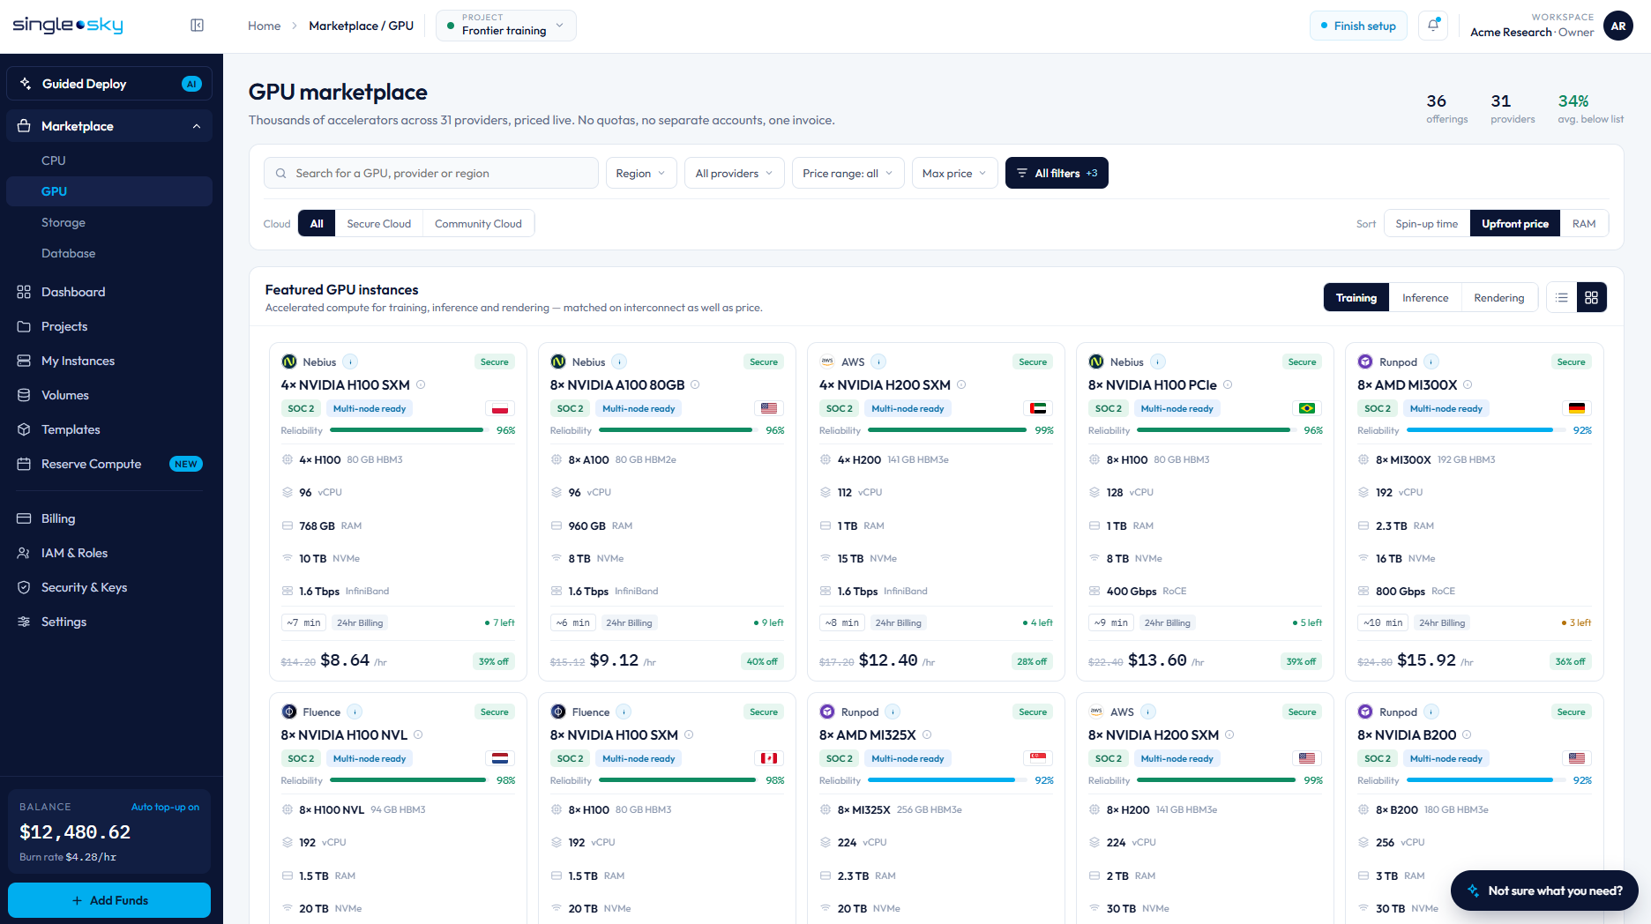Open the Price range dropdown
This screenshot has height=924, width=1651.
pyautogui.click(x=848, y=173)
